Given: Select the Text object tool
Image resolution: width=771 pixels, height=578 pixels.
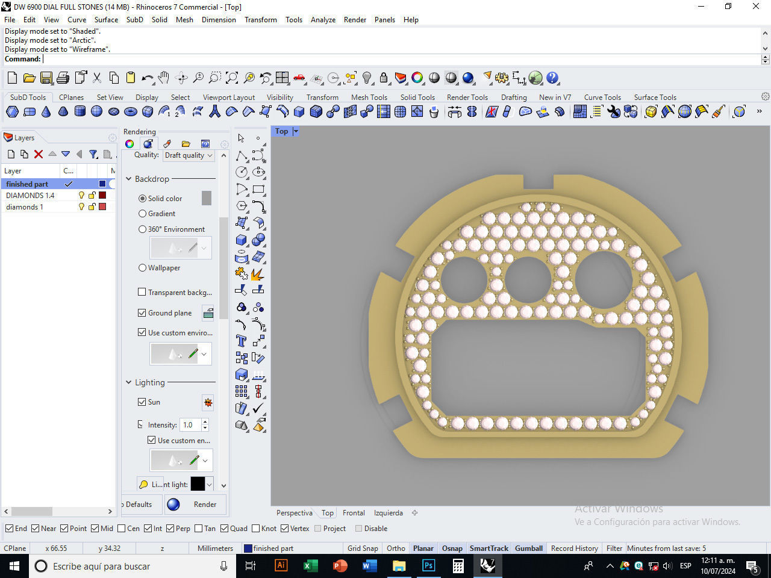Looking at the screenshot, I should pos(242,341).
